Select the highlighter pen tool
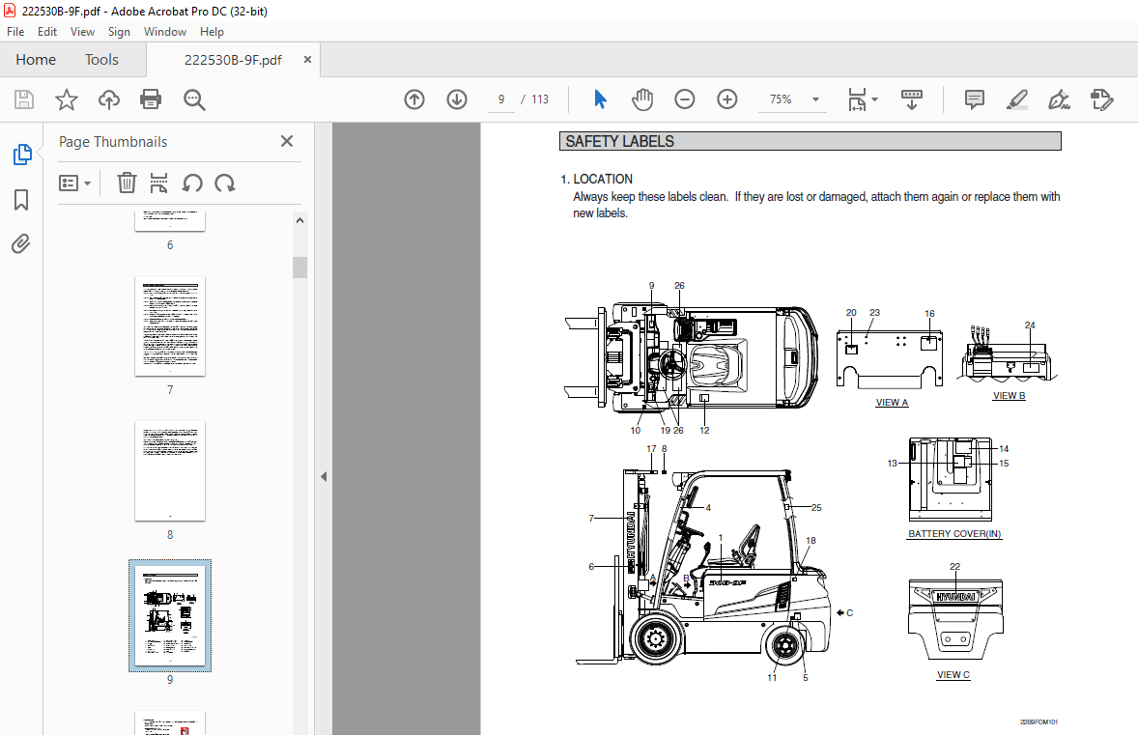This screenshot has width=1138, height=735. point(1017,99)
